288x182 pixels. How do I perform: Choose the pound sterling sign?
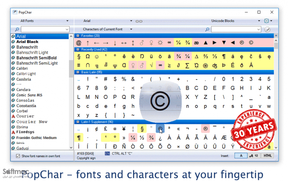point(106,129)
